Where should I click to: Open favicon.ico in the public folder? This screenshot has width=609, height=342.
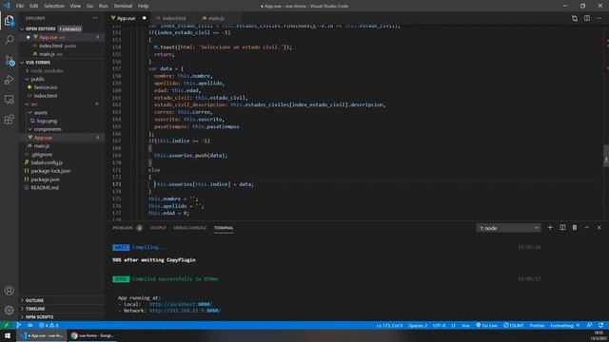point(46,87)
